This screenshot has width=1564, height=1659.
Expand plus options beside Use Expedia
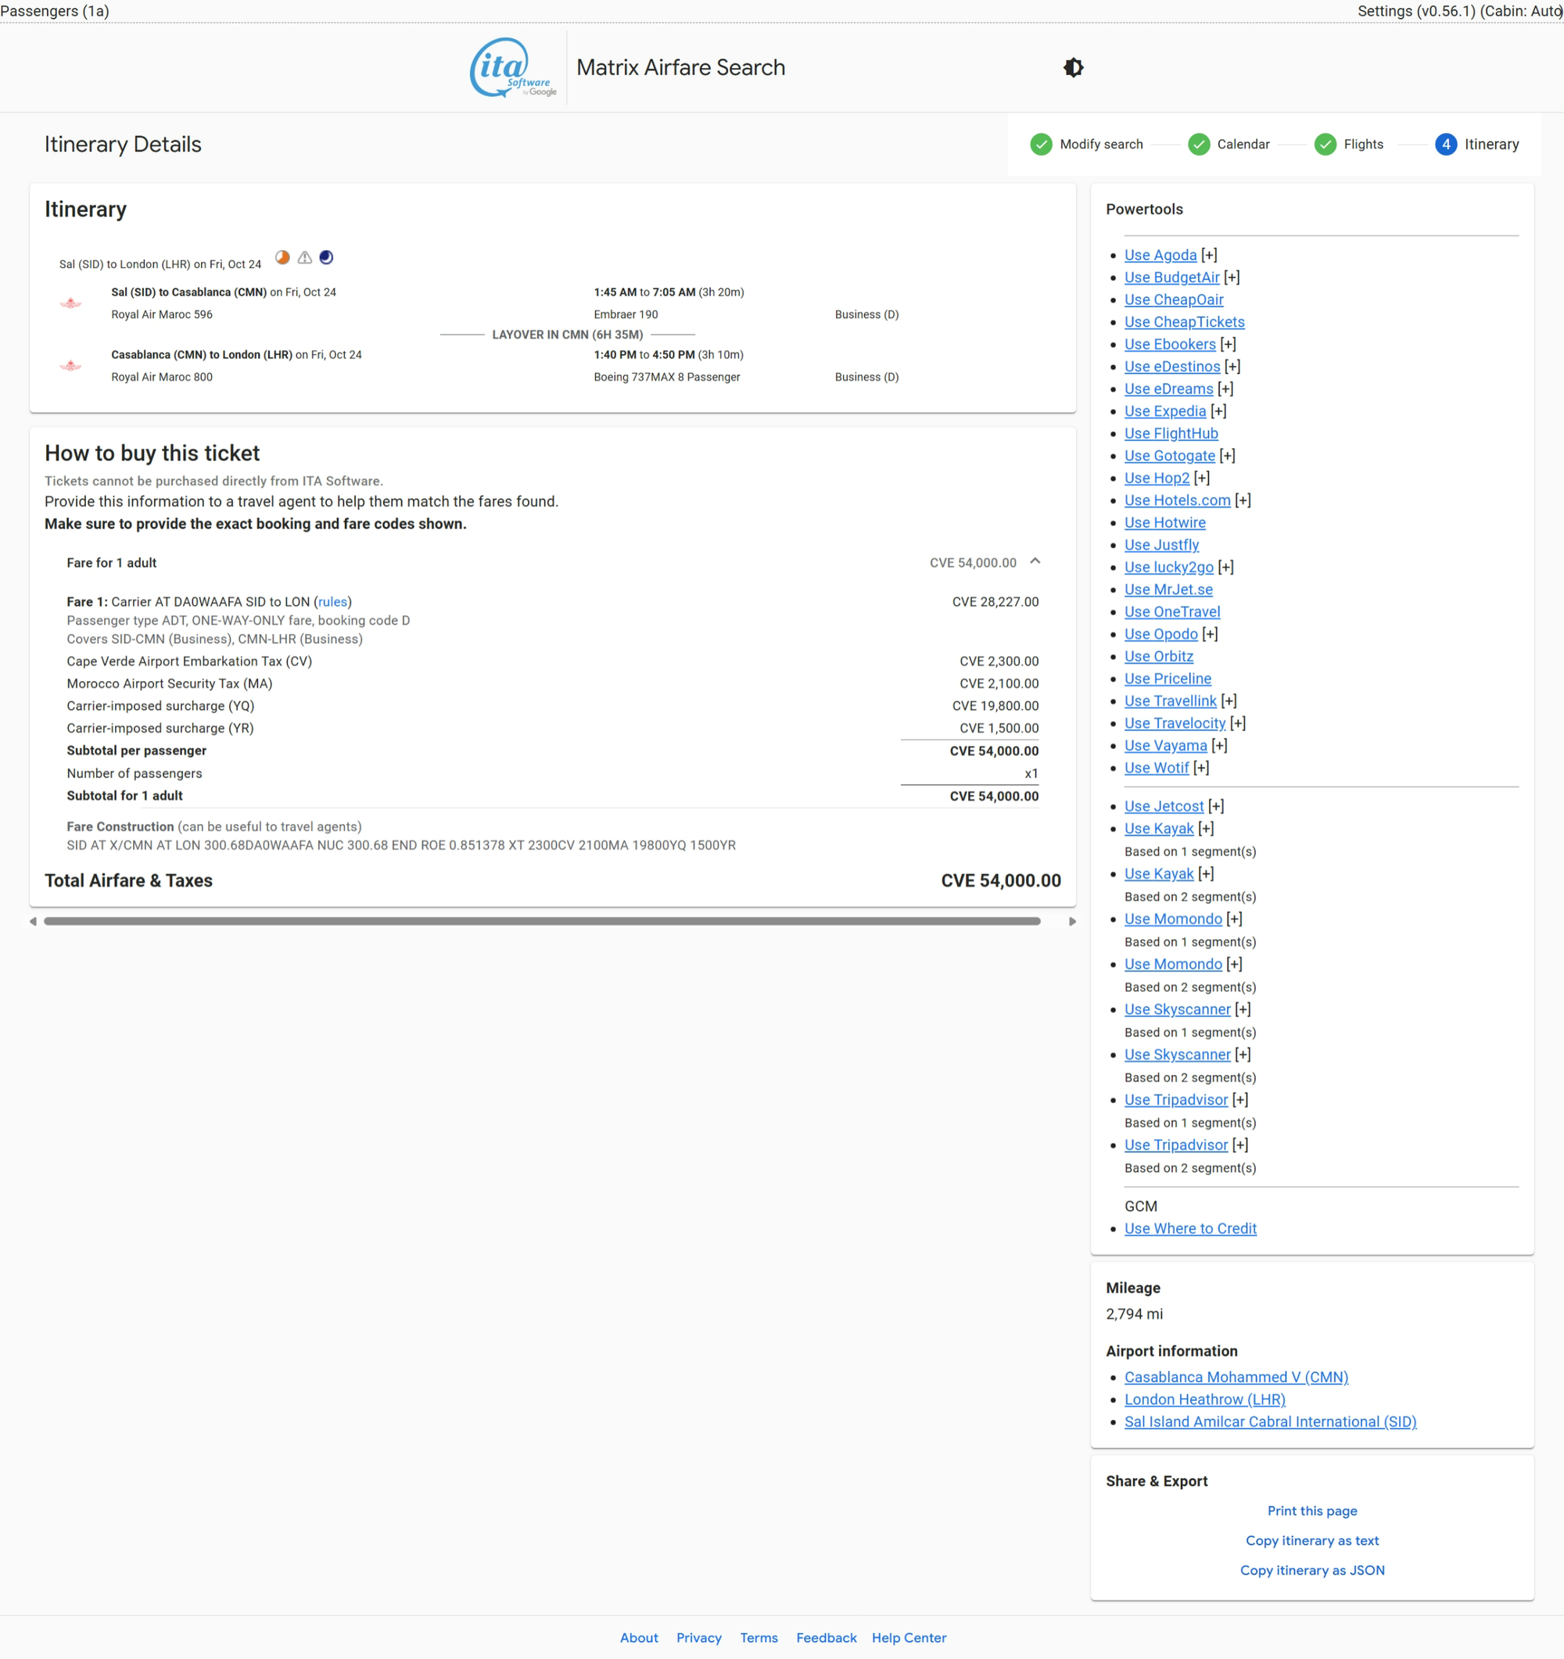click(1218, 411)
